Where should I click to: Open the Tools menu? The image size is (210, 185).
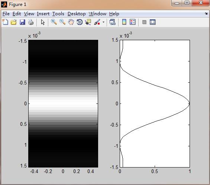(58, 14)
